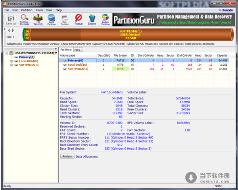The width and height of the screenshot is (238, 190).
Task: Select Primary(0) in the disk tree
Action: (27, 57)
